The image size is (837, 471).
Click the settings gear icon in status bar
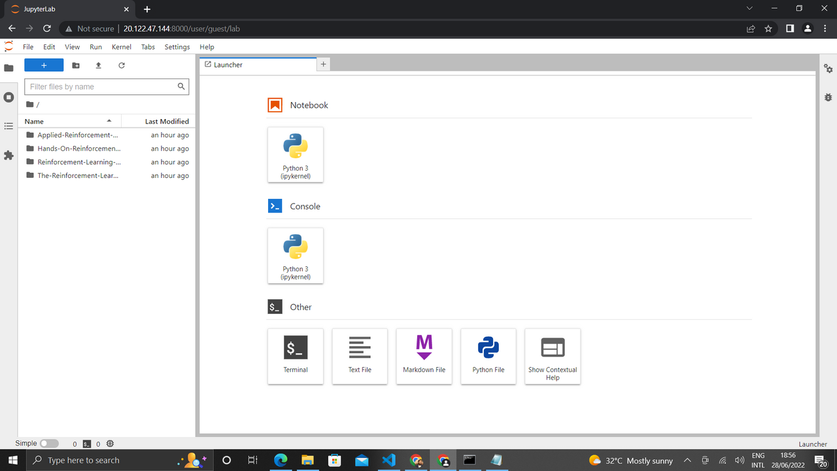(x=110, y=444)
